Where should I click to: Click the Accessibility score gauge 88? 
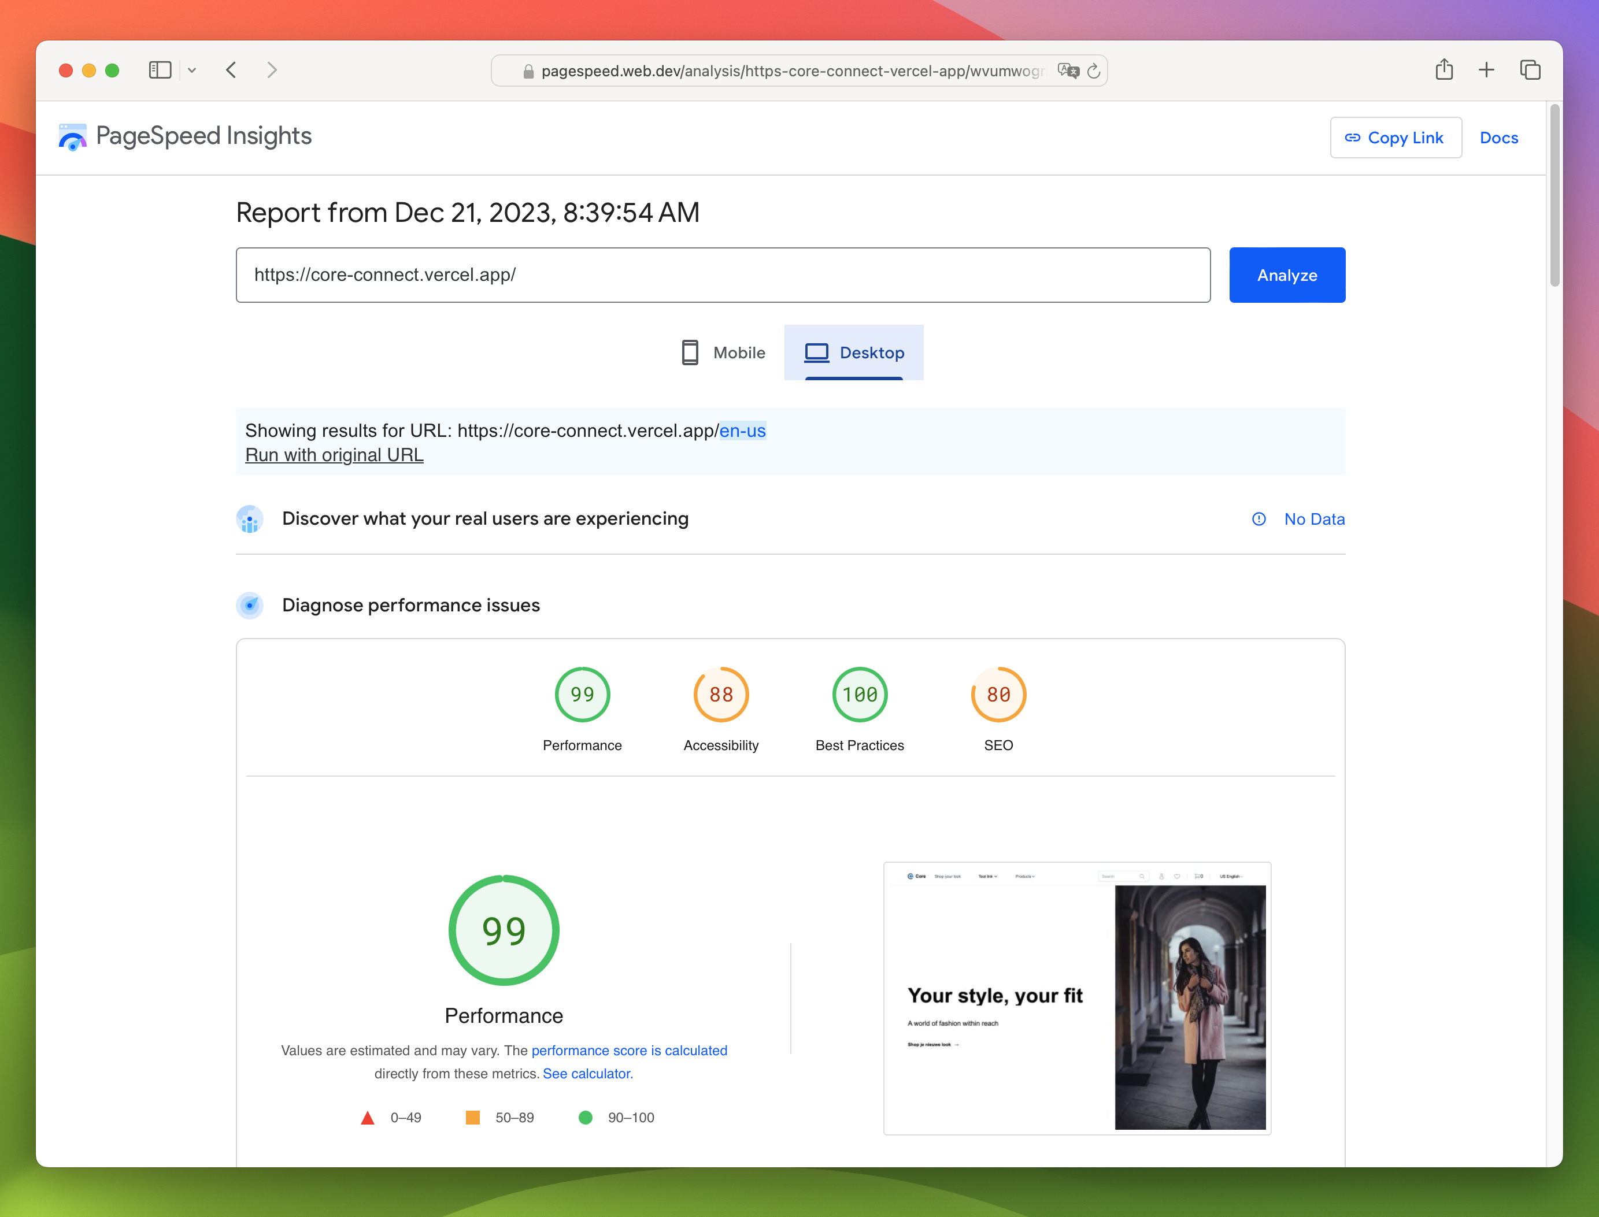pyautogui.click(x=720, y=695)
